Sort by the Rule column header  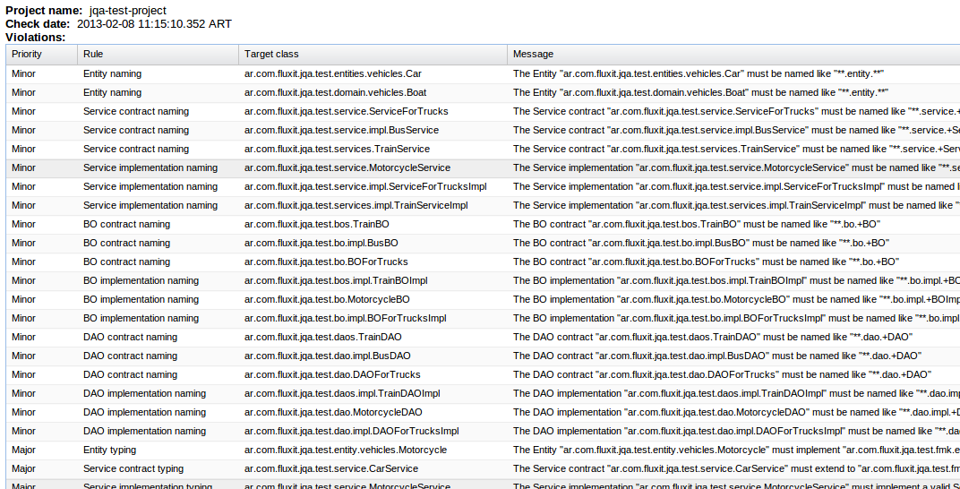(158, 54)
